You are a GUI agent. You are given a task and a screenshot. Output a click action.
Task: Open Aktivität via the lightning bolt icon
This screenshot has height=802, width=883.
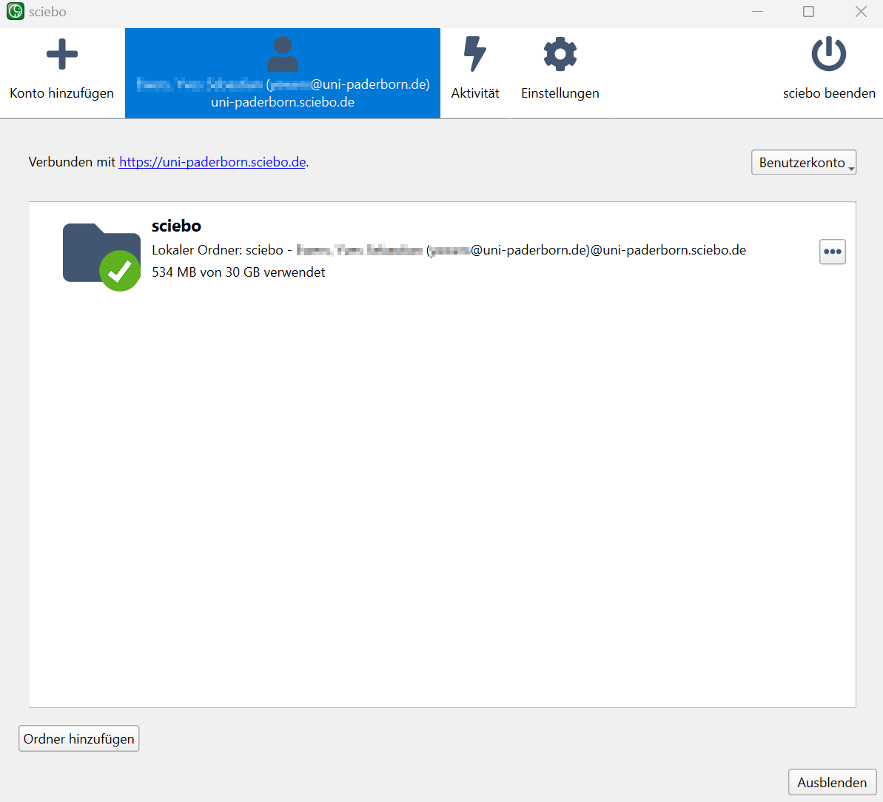(474, 55)
